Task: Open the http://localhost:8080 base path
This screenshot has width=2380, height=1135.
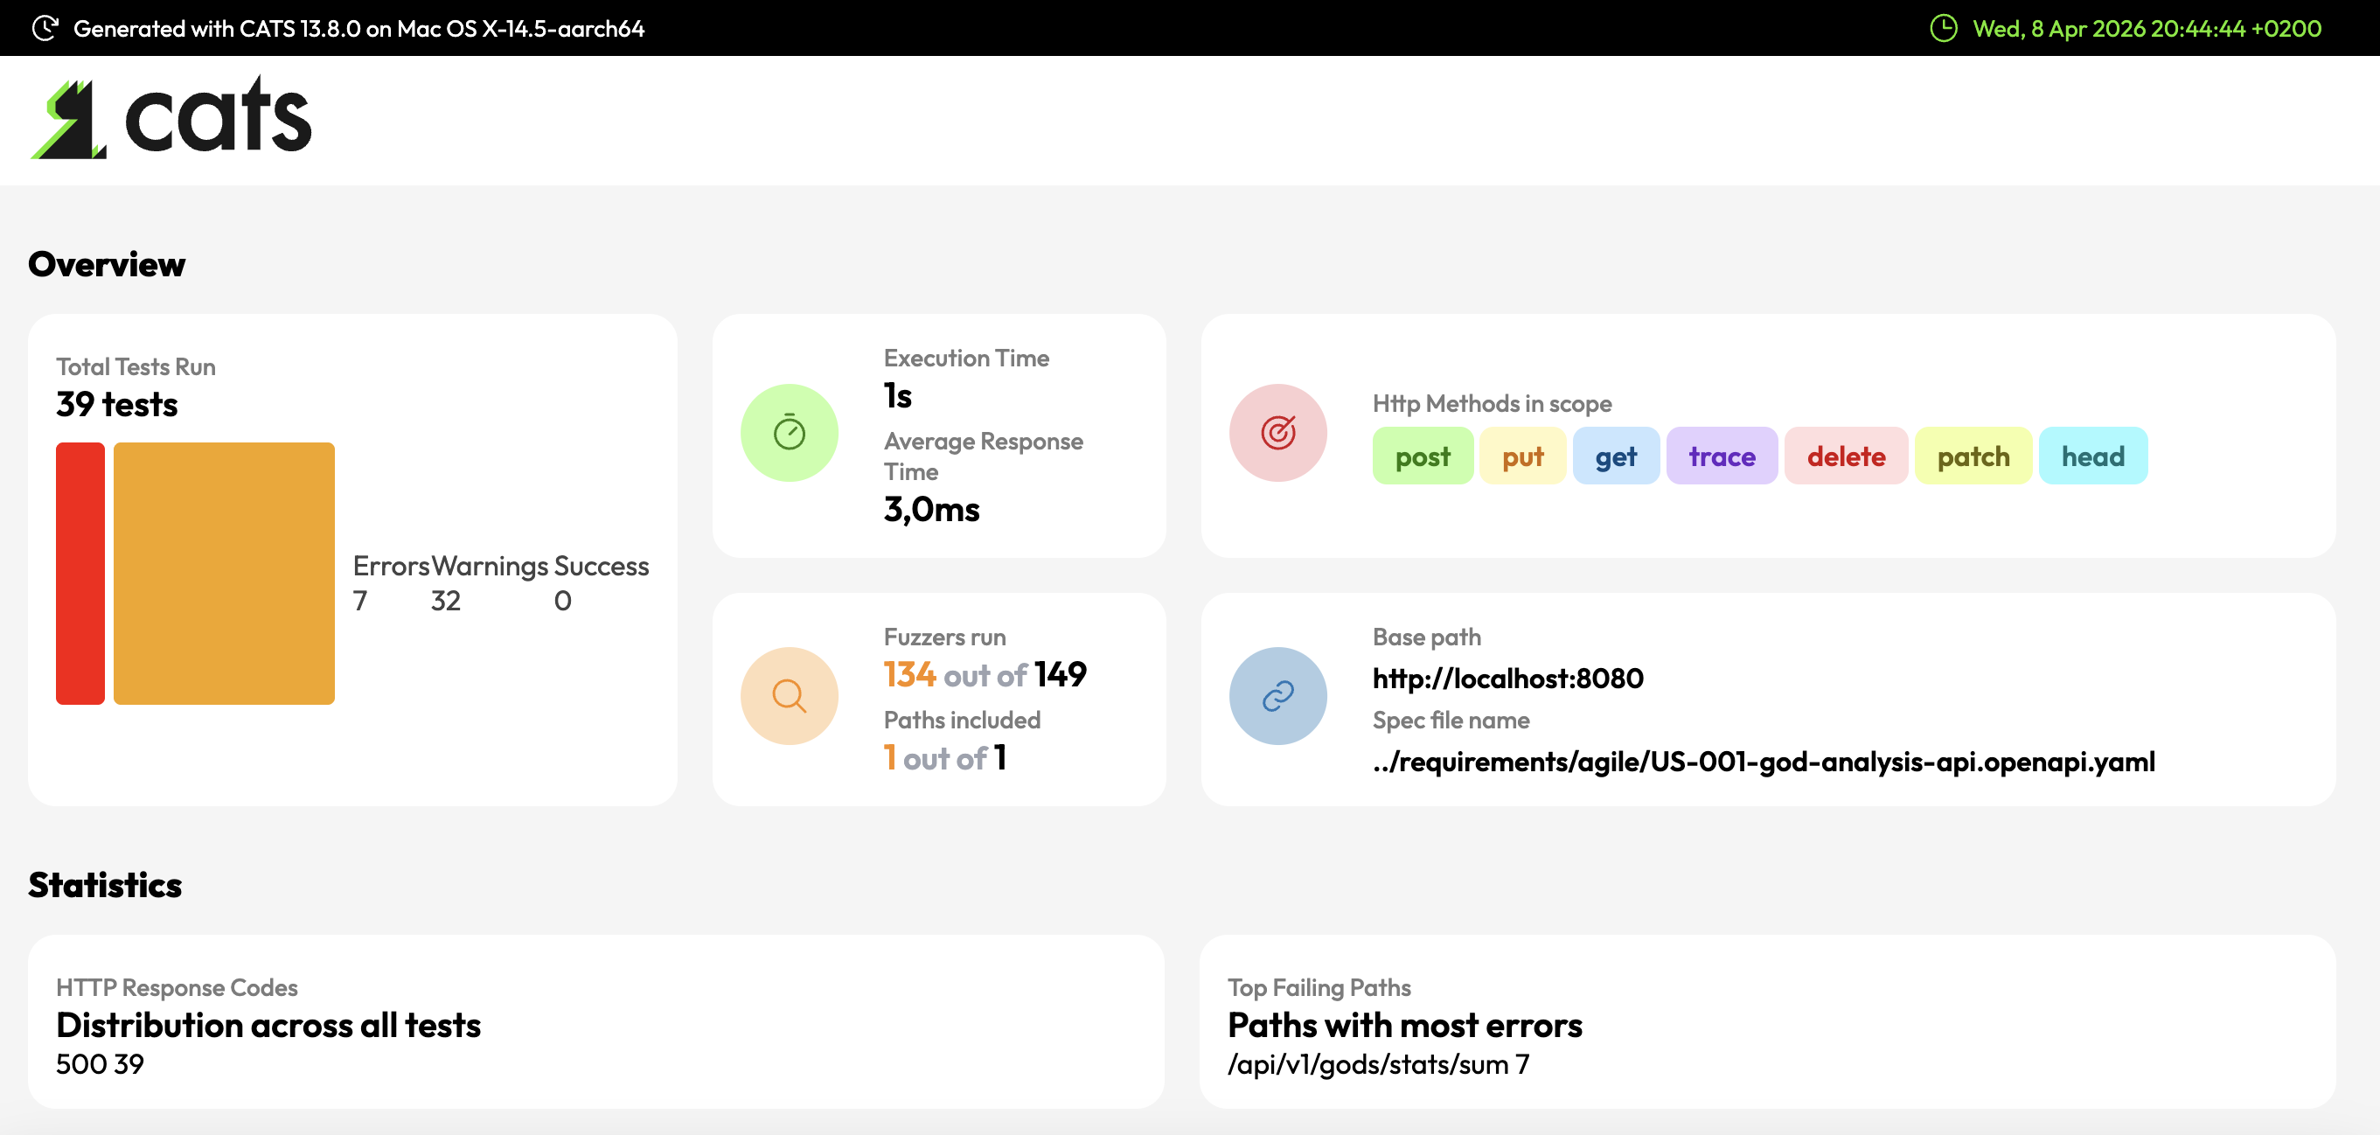Action: (1507, 679)
